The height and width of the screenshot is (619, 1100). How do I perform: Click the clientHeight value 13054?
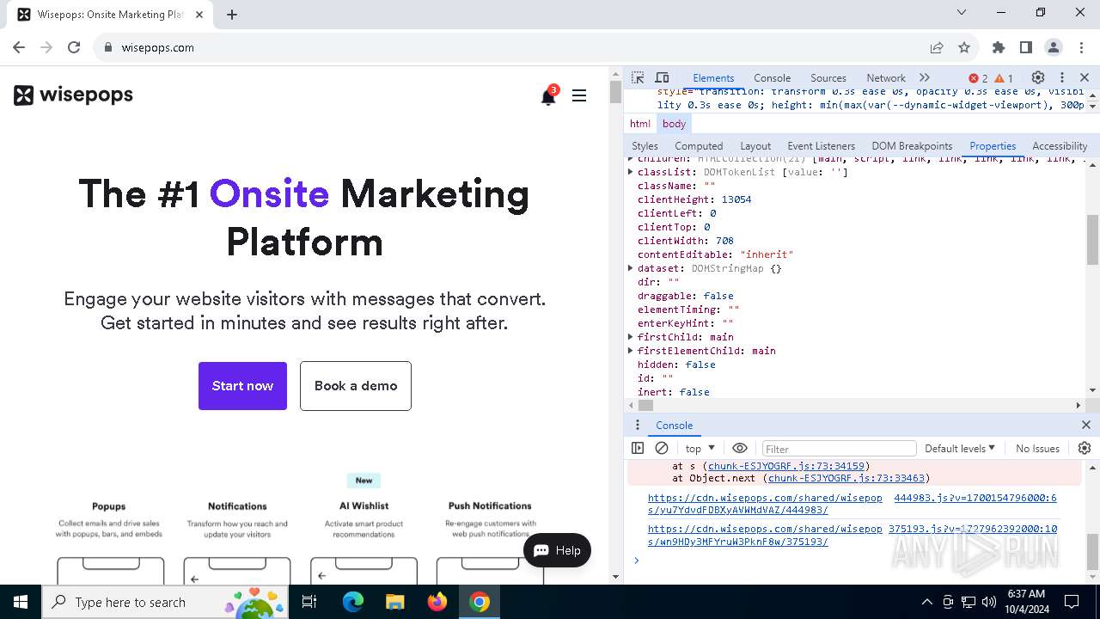[x=736, y=199]
